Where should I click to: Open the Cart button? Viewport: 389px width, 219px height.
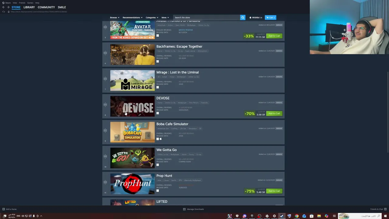pos(270,18)
